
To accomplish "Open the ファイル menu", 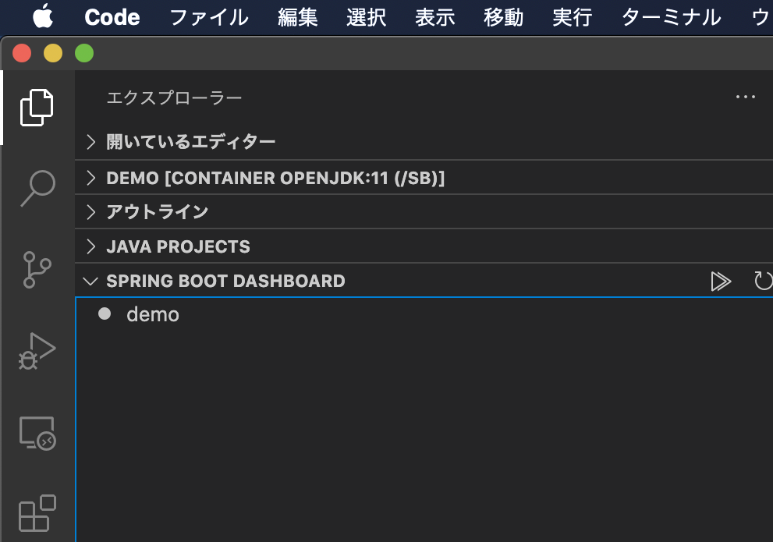I will tap(209, 17).
